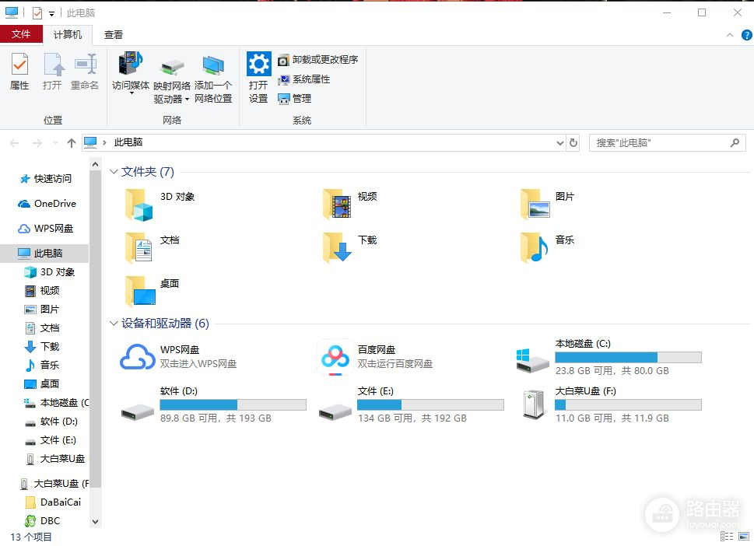Select 文件 (E:) in navigation tree

point(51,440)
